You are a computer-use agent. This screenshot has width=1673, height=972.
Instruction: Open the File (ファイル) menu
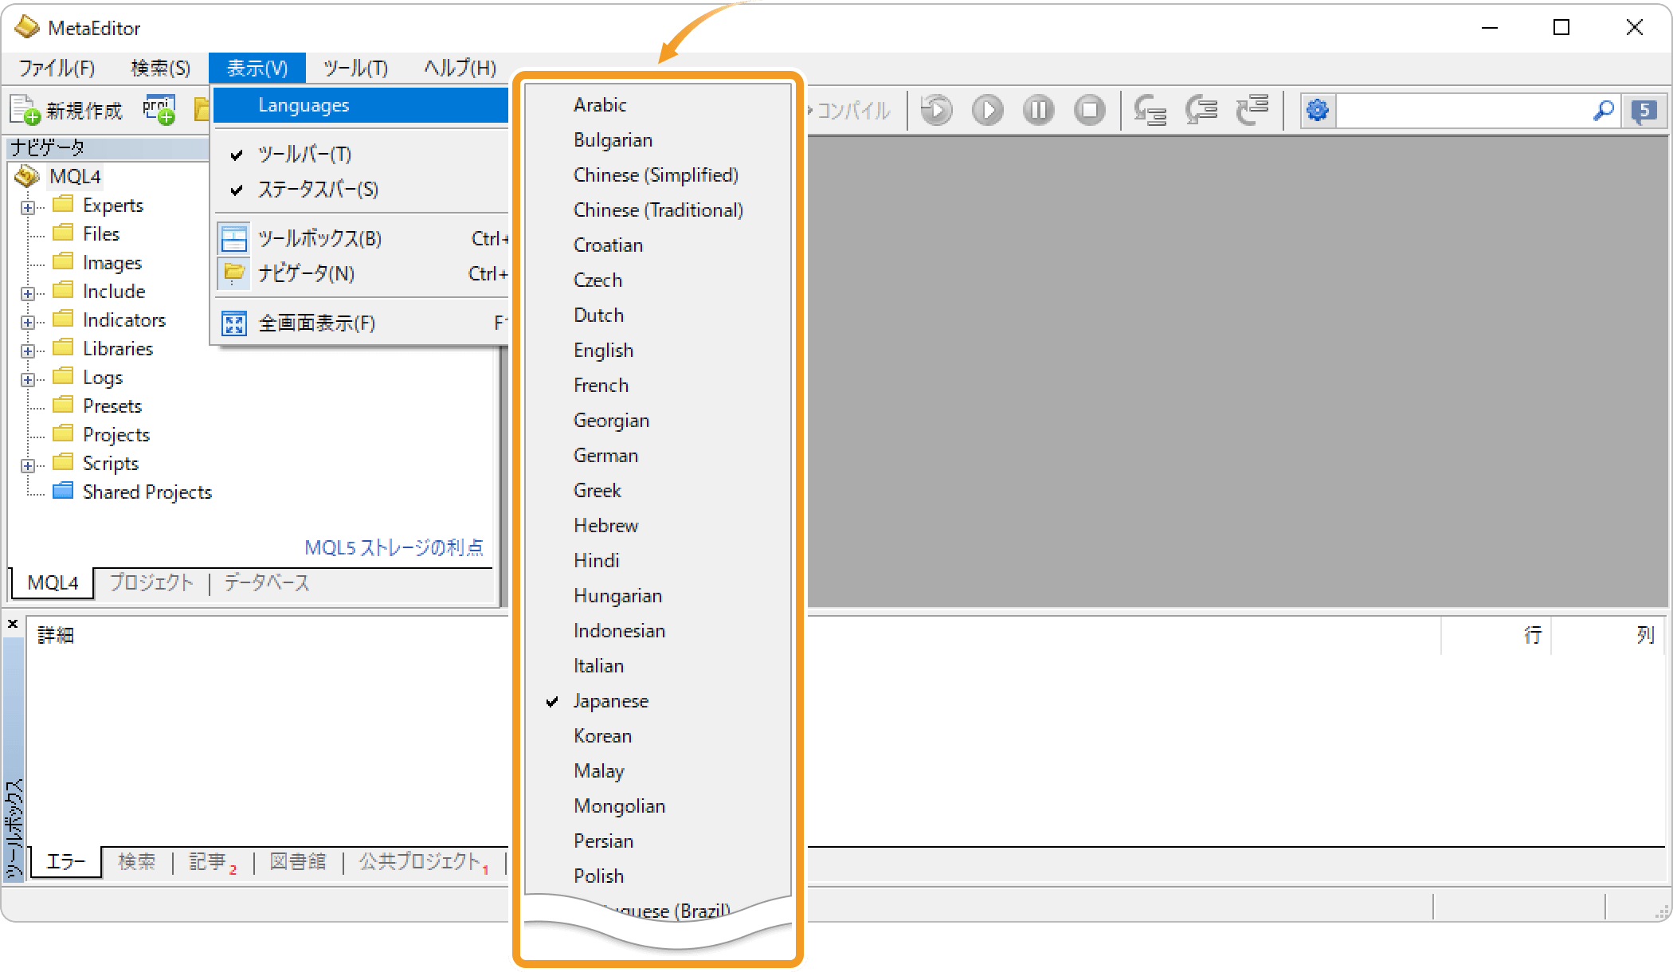pyautogui.click(x=57, y=69)
